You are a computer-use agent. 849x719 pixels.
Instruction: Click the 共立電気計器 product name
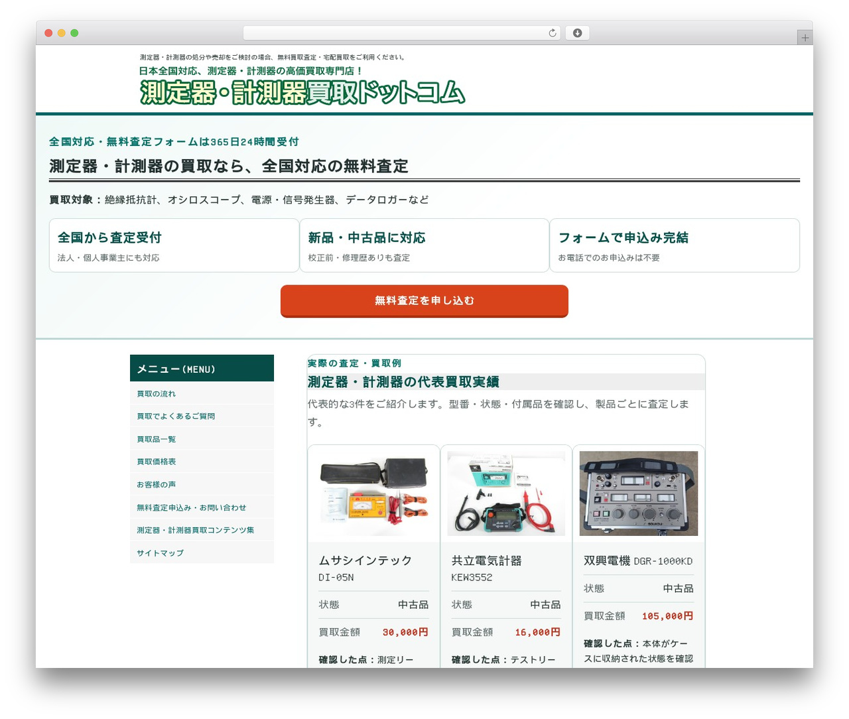(486, 560)
